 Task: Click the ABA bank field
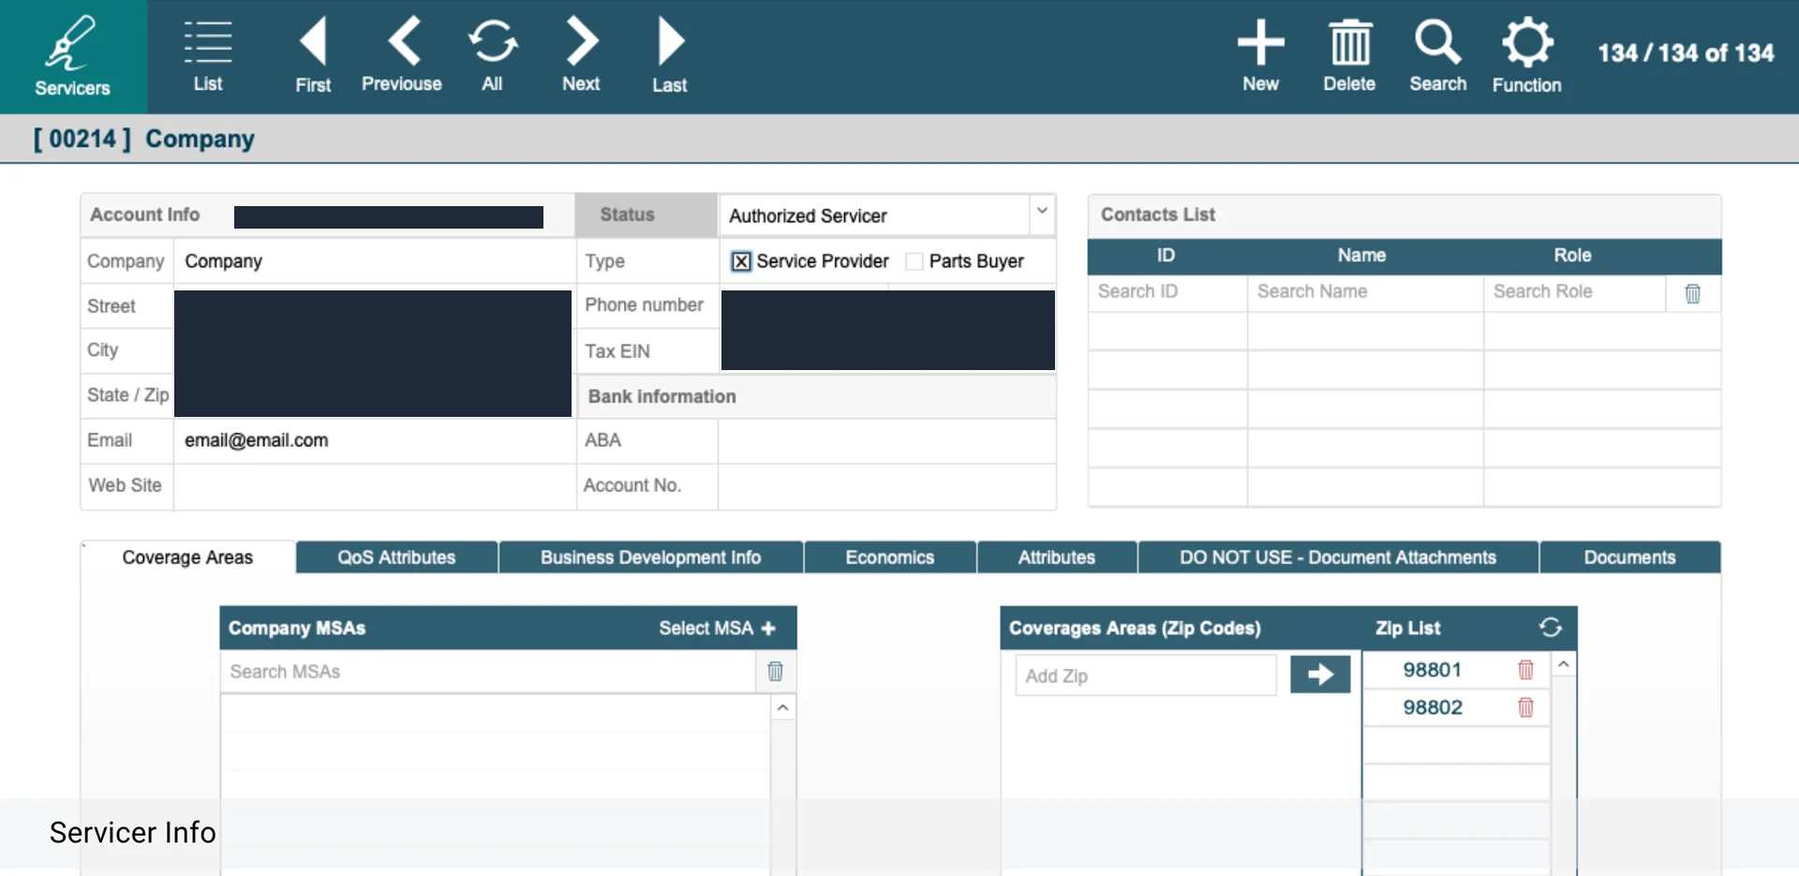click(886, 440)
